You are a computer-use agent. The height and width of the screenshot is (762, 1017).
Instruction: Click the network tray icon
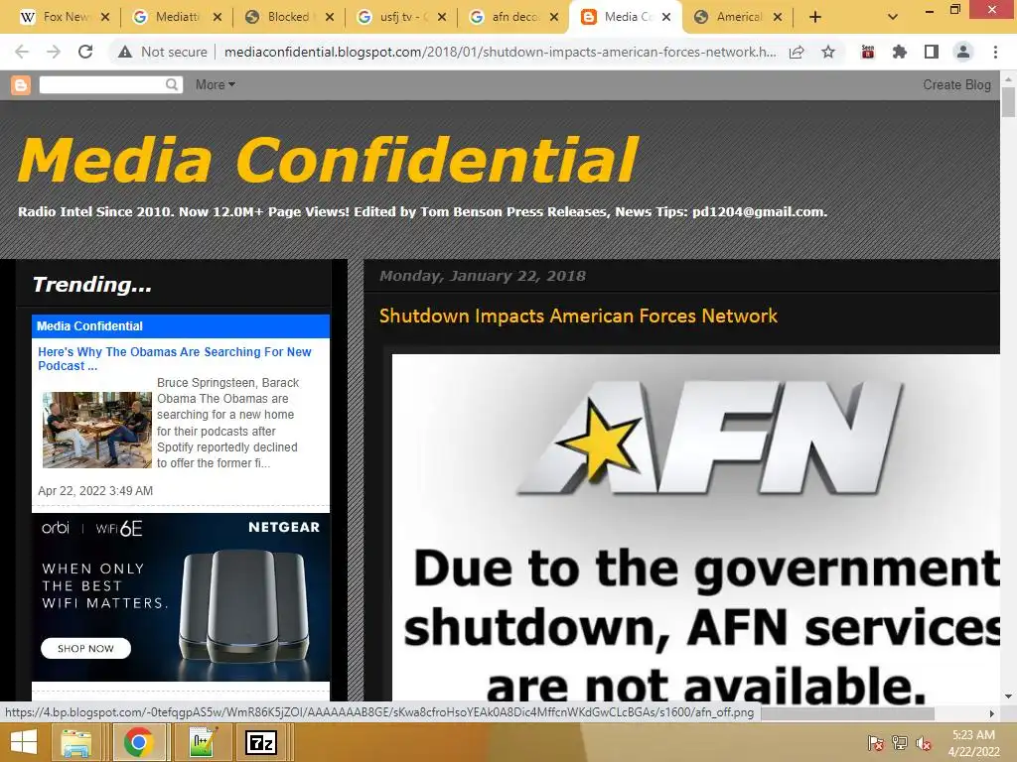coord(900,743)
